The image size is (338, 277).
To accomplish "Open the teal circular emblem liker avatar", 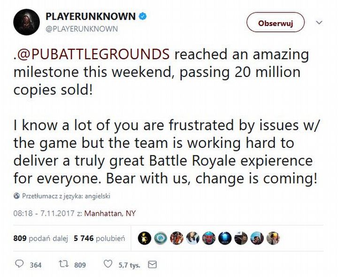I will [x=161, y=239].
